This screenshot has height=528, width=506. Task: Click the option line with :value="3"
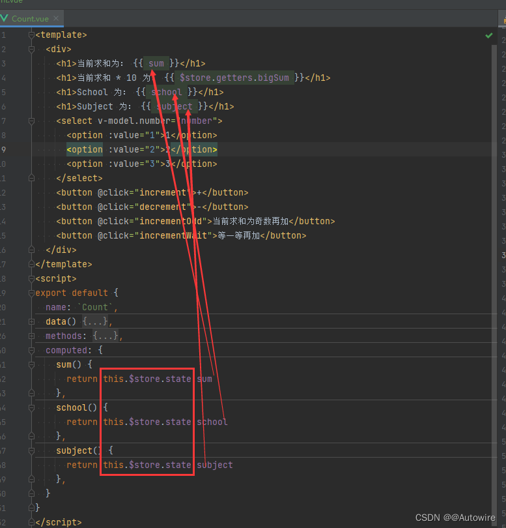click(x=141, y=164)
